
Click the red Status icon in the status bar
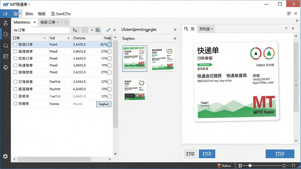click(219, 165)
